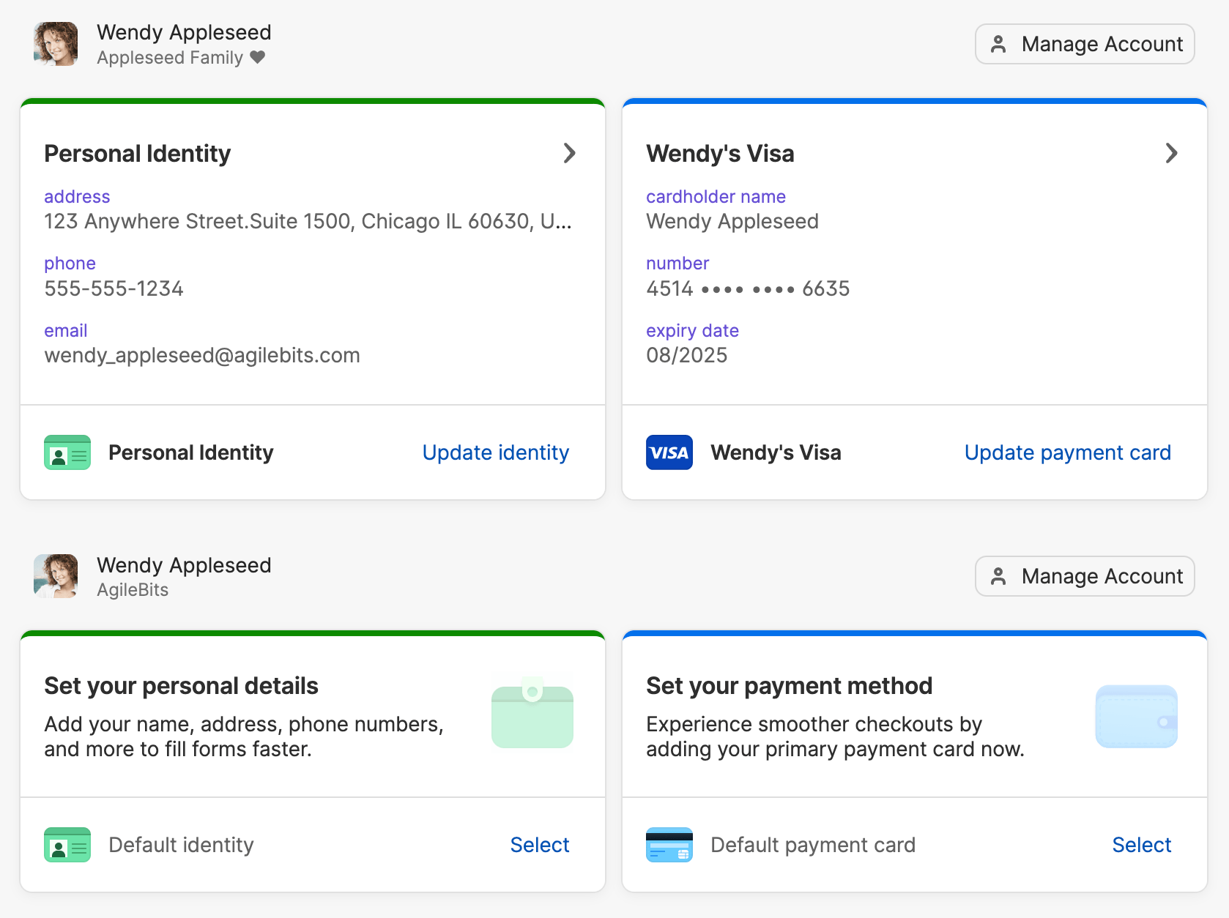The width and height of the screenshot is (1229, 918).
Task: Expand Wendy's Visa card chevron
Action: (1171, 153)
